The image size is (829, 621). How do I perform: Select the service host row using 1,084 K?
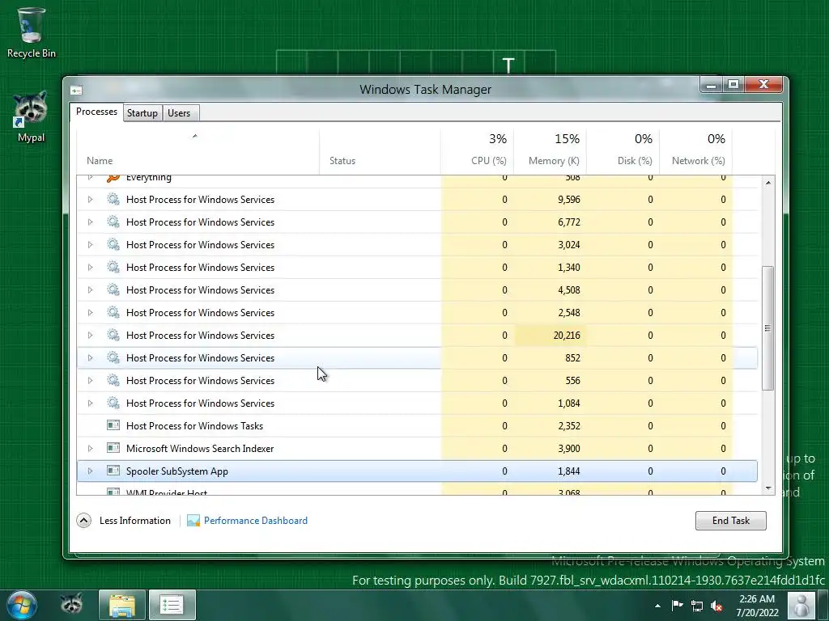point(417,403)
